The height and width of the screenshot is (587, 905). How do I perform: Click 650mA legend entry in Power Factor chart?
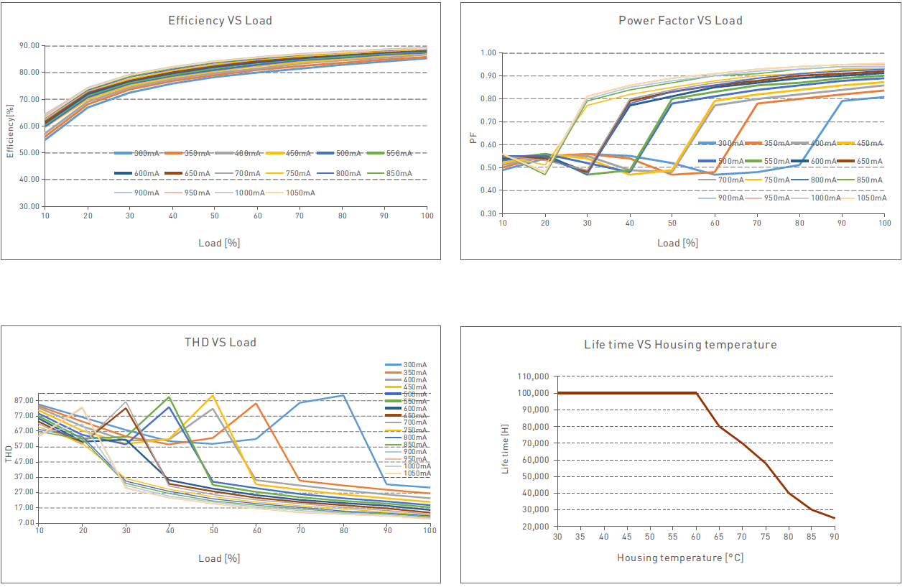coord(870,162)
